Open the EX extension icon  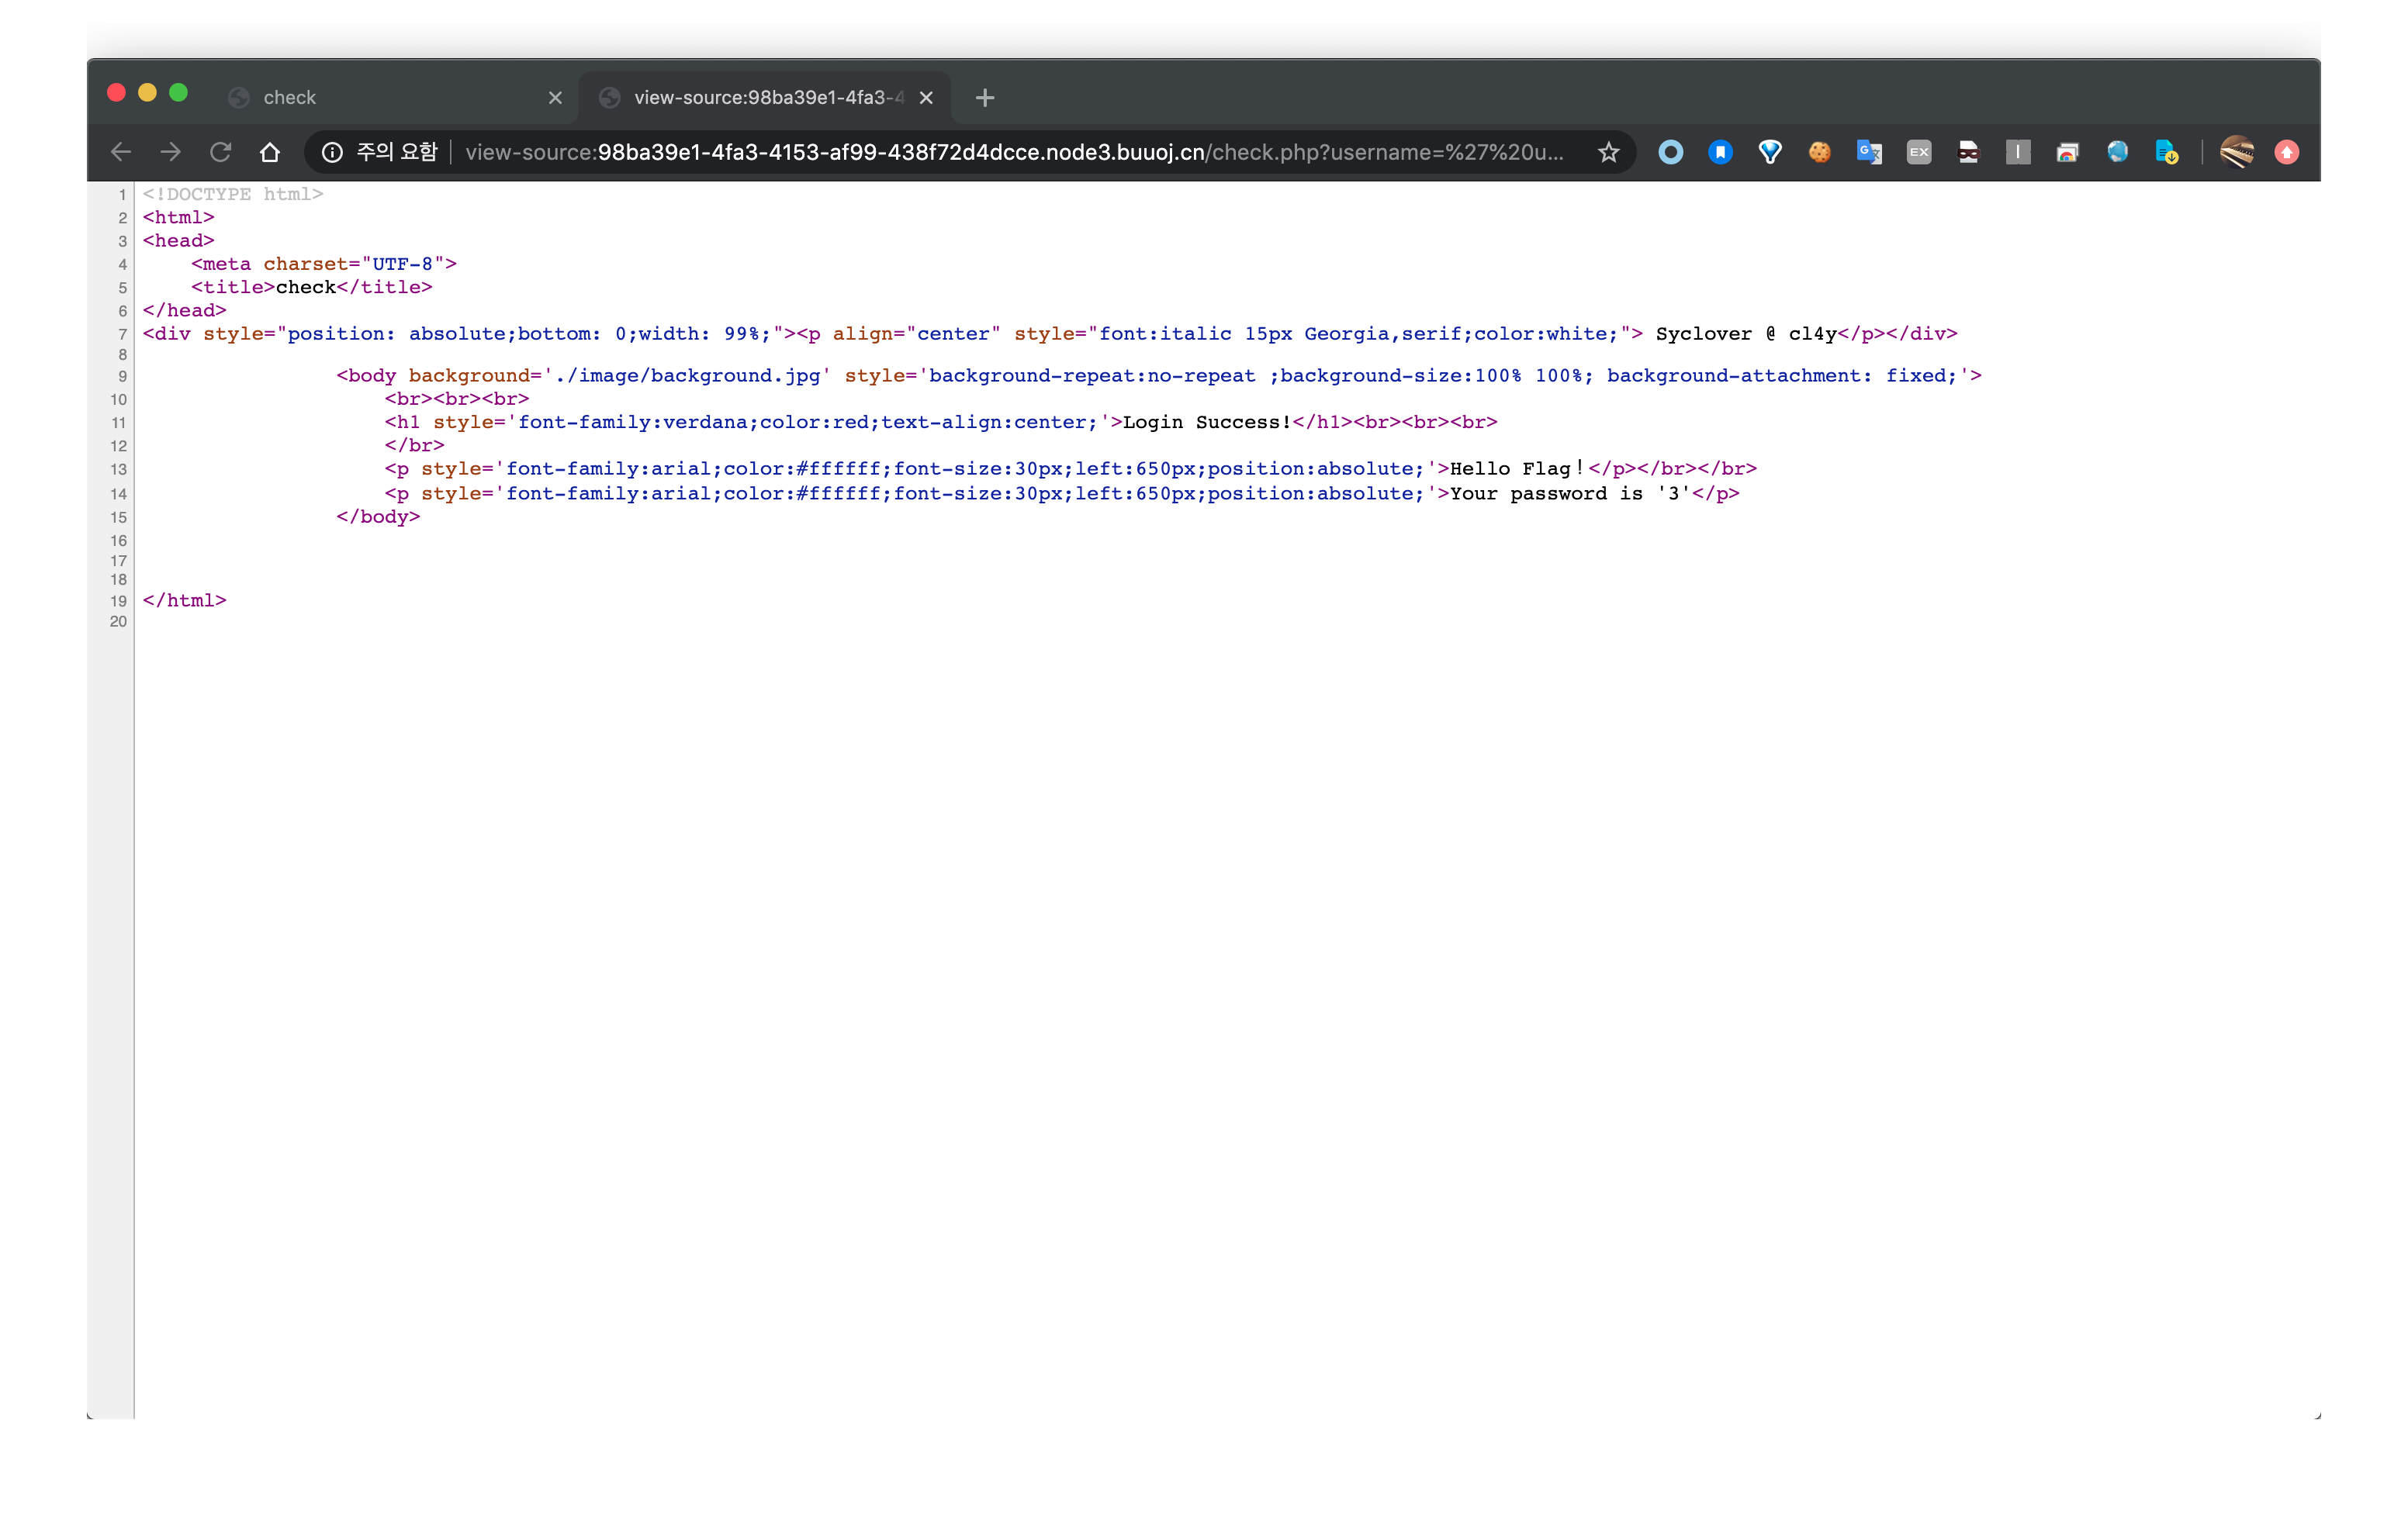point(1918,152)
